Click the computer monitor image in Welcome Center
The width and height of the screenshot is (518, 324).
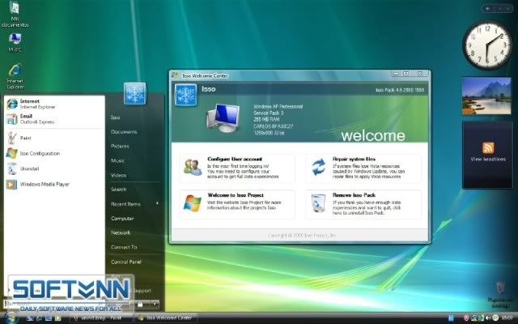pos(223,117)
